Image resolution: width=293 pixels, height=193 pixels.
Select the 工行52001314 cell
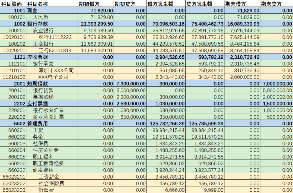click(52, 50)
